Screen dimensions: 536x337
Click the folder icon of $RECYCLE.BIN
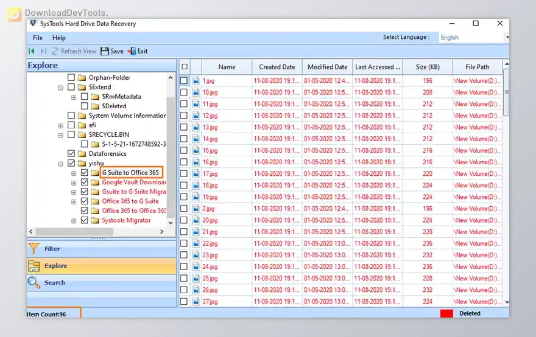[82, 134]
